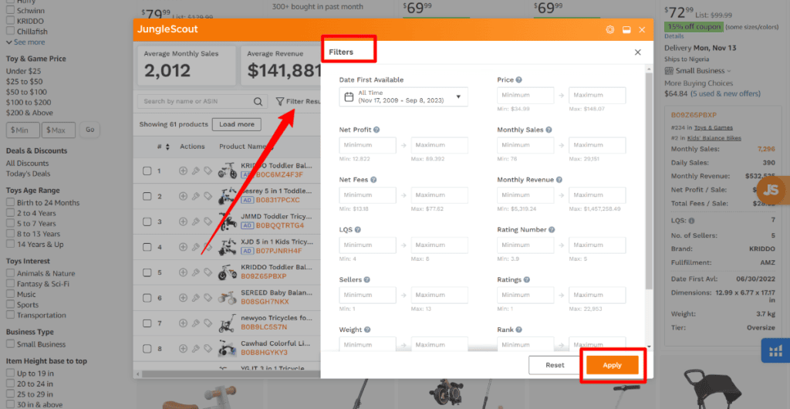Open the 5 used & new offers link

pyautogui.click(x=725, y=93)
